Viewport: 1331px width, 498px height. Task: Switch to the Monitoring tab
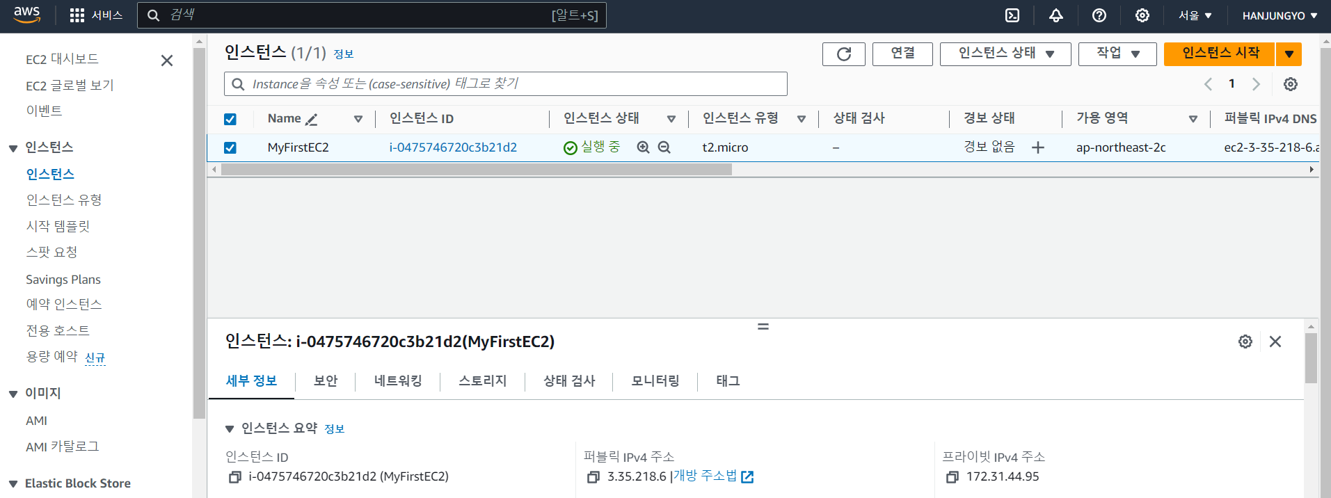coord(655,381)
